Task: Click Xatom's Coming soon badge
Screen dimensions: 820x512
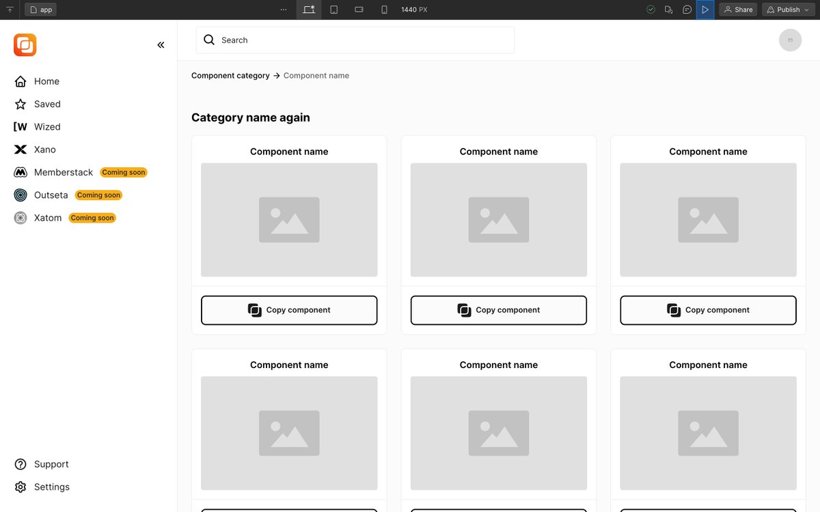Action: pos(92,218)
